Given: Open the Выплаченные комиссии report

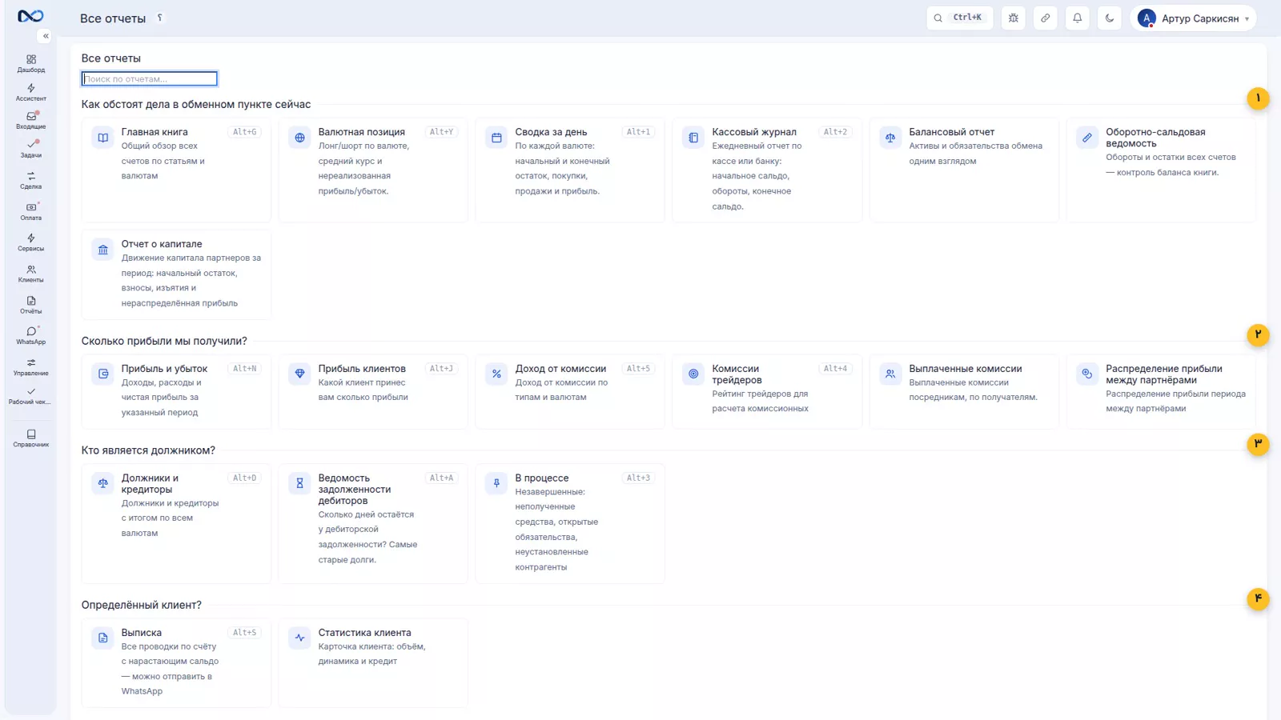Looking at the screenshot, I should coord(964,392).
